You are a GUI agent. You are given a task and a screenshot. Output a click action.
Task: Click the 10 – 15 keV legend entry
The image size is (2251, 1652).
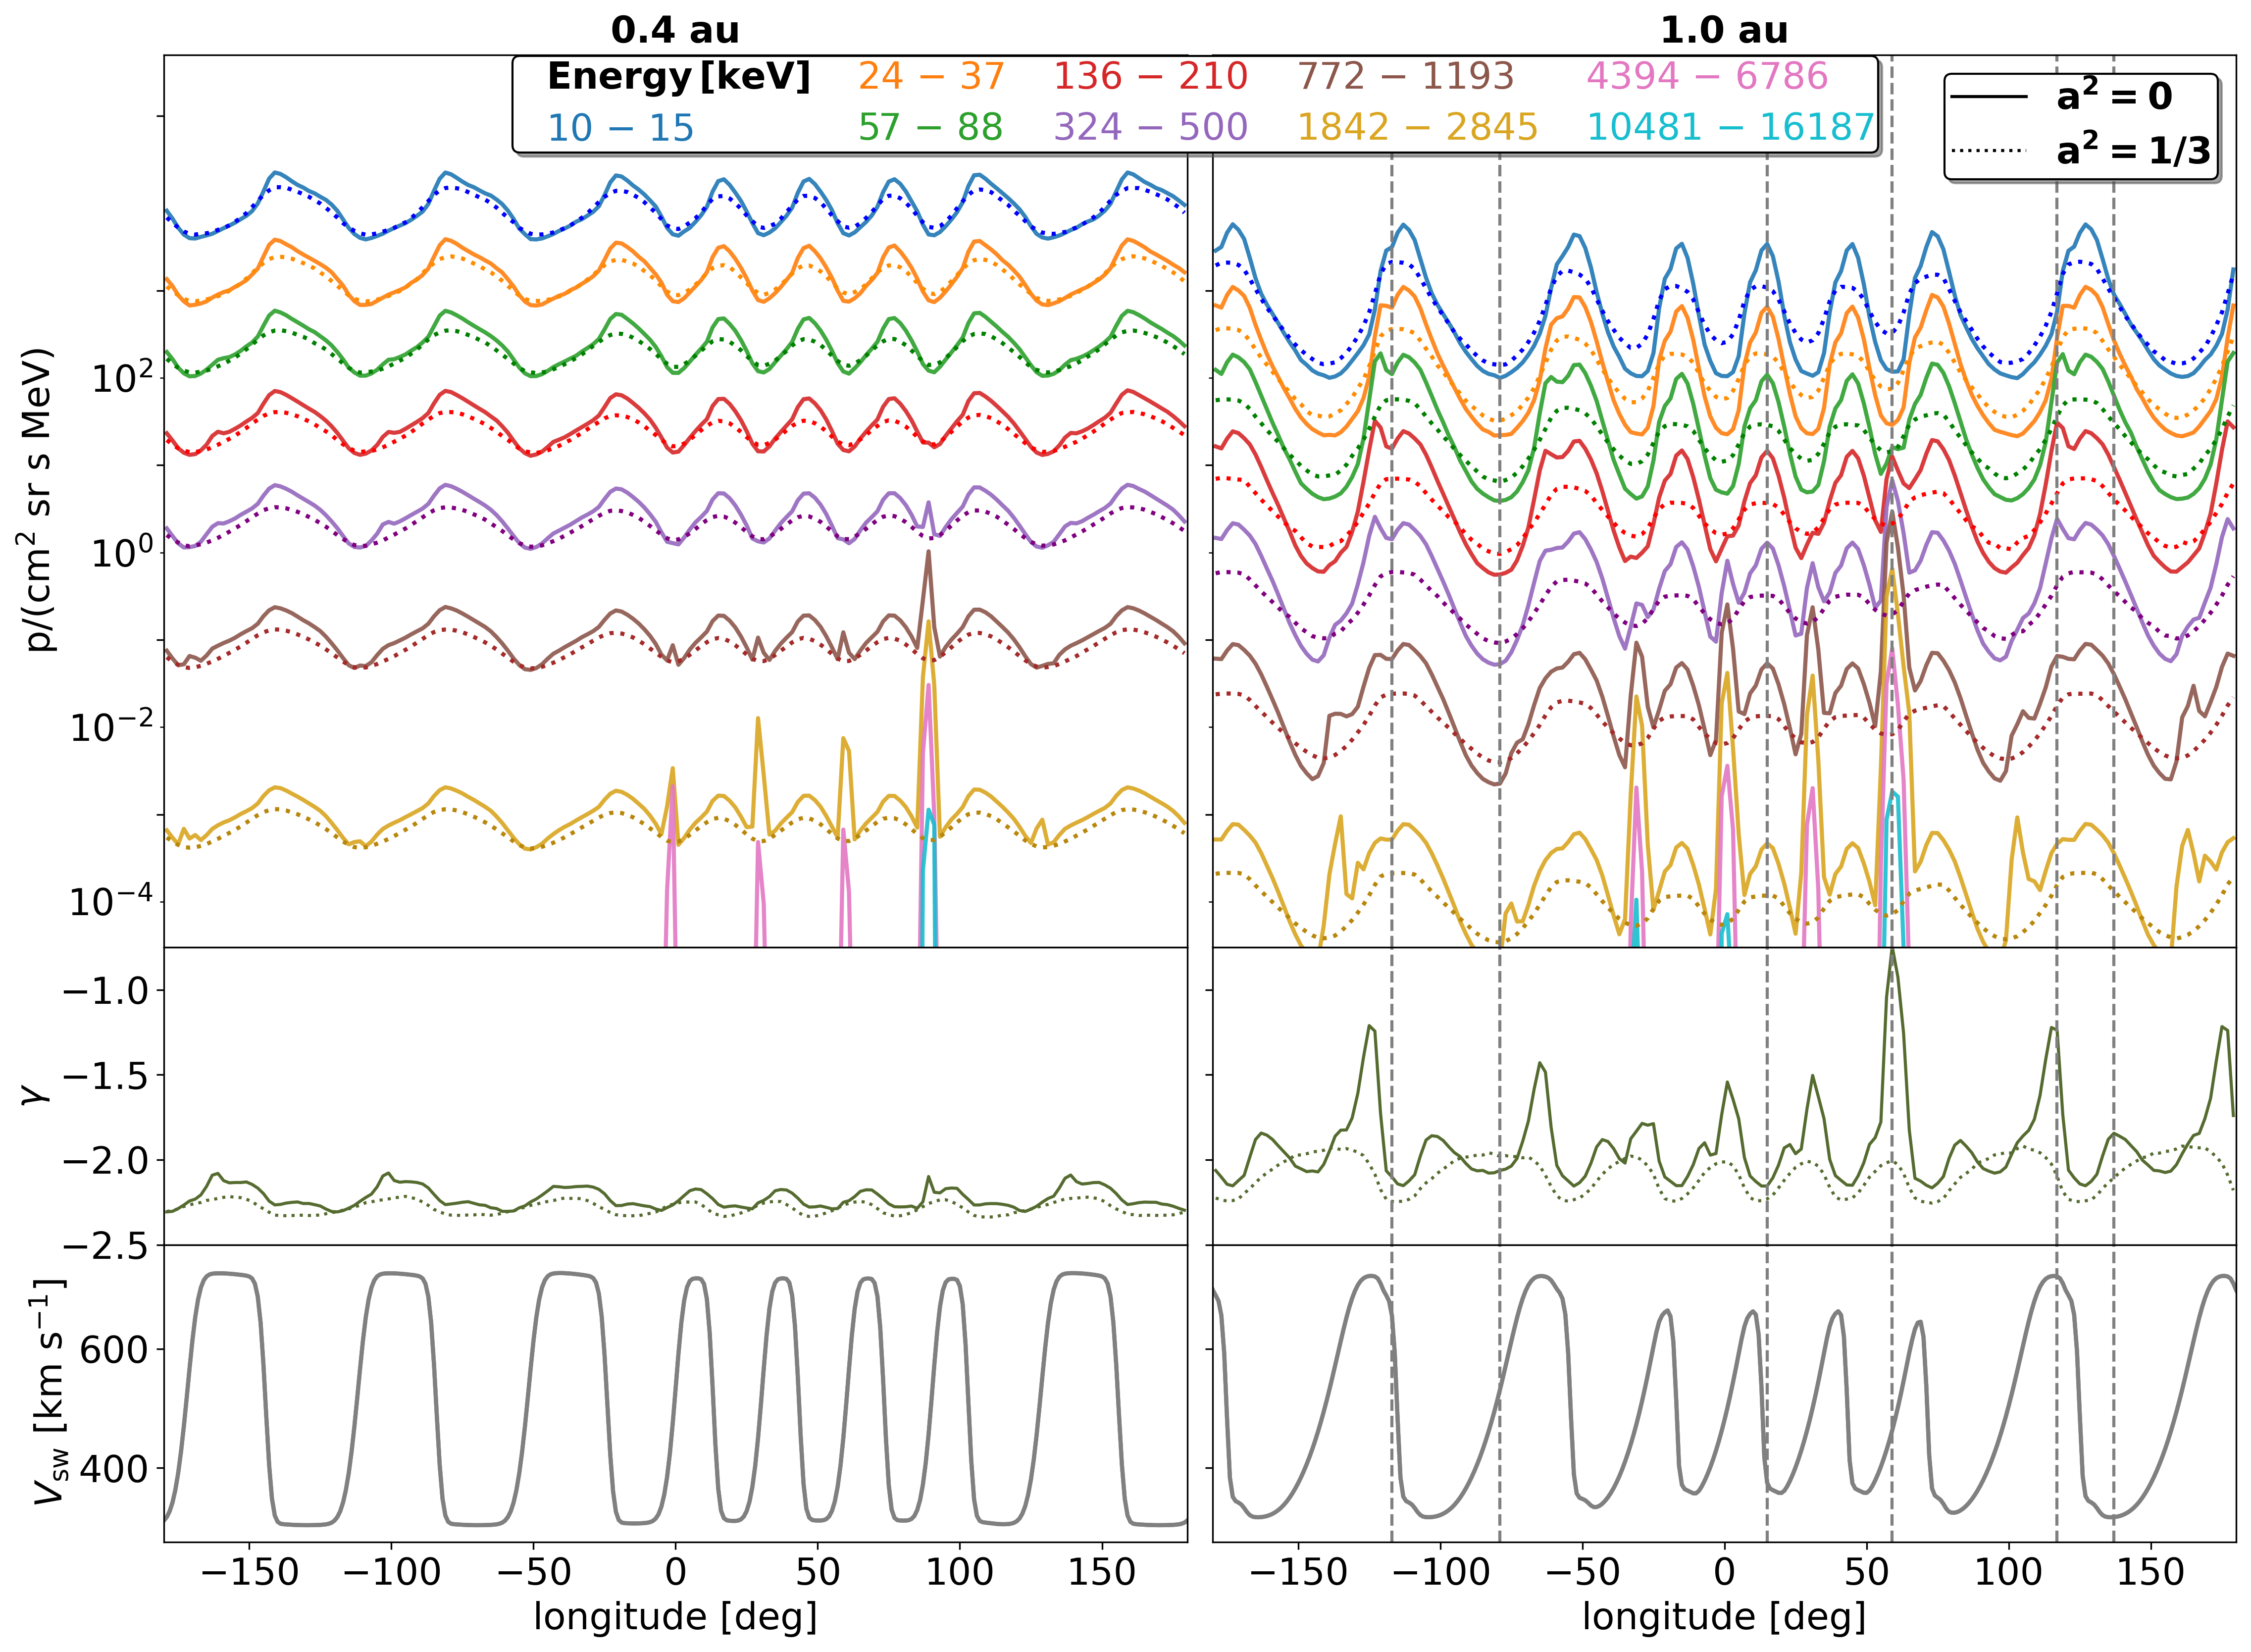pos(620,128)
